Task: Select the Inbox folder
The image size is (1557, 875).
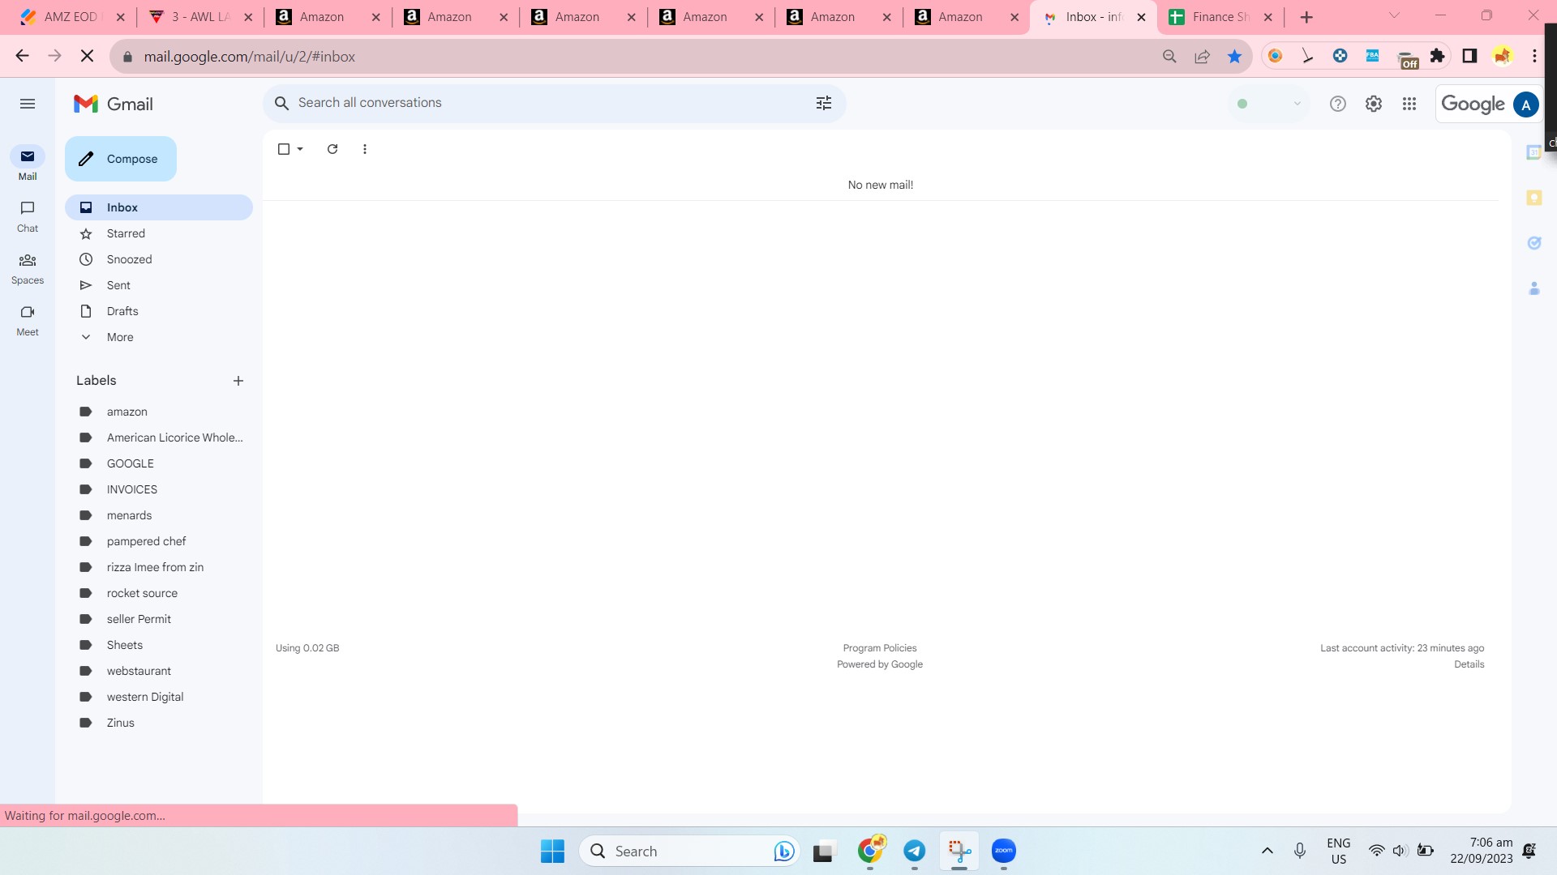Action: [159, 207]
